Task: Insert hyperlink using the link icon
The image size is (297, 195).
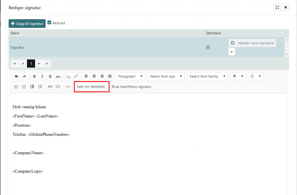Action: (x=50, y=87)
